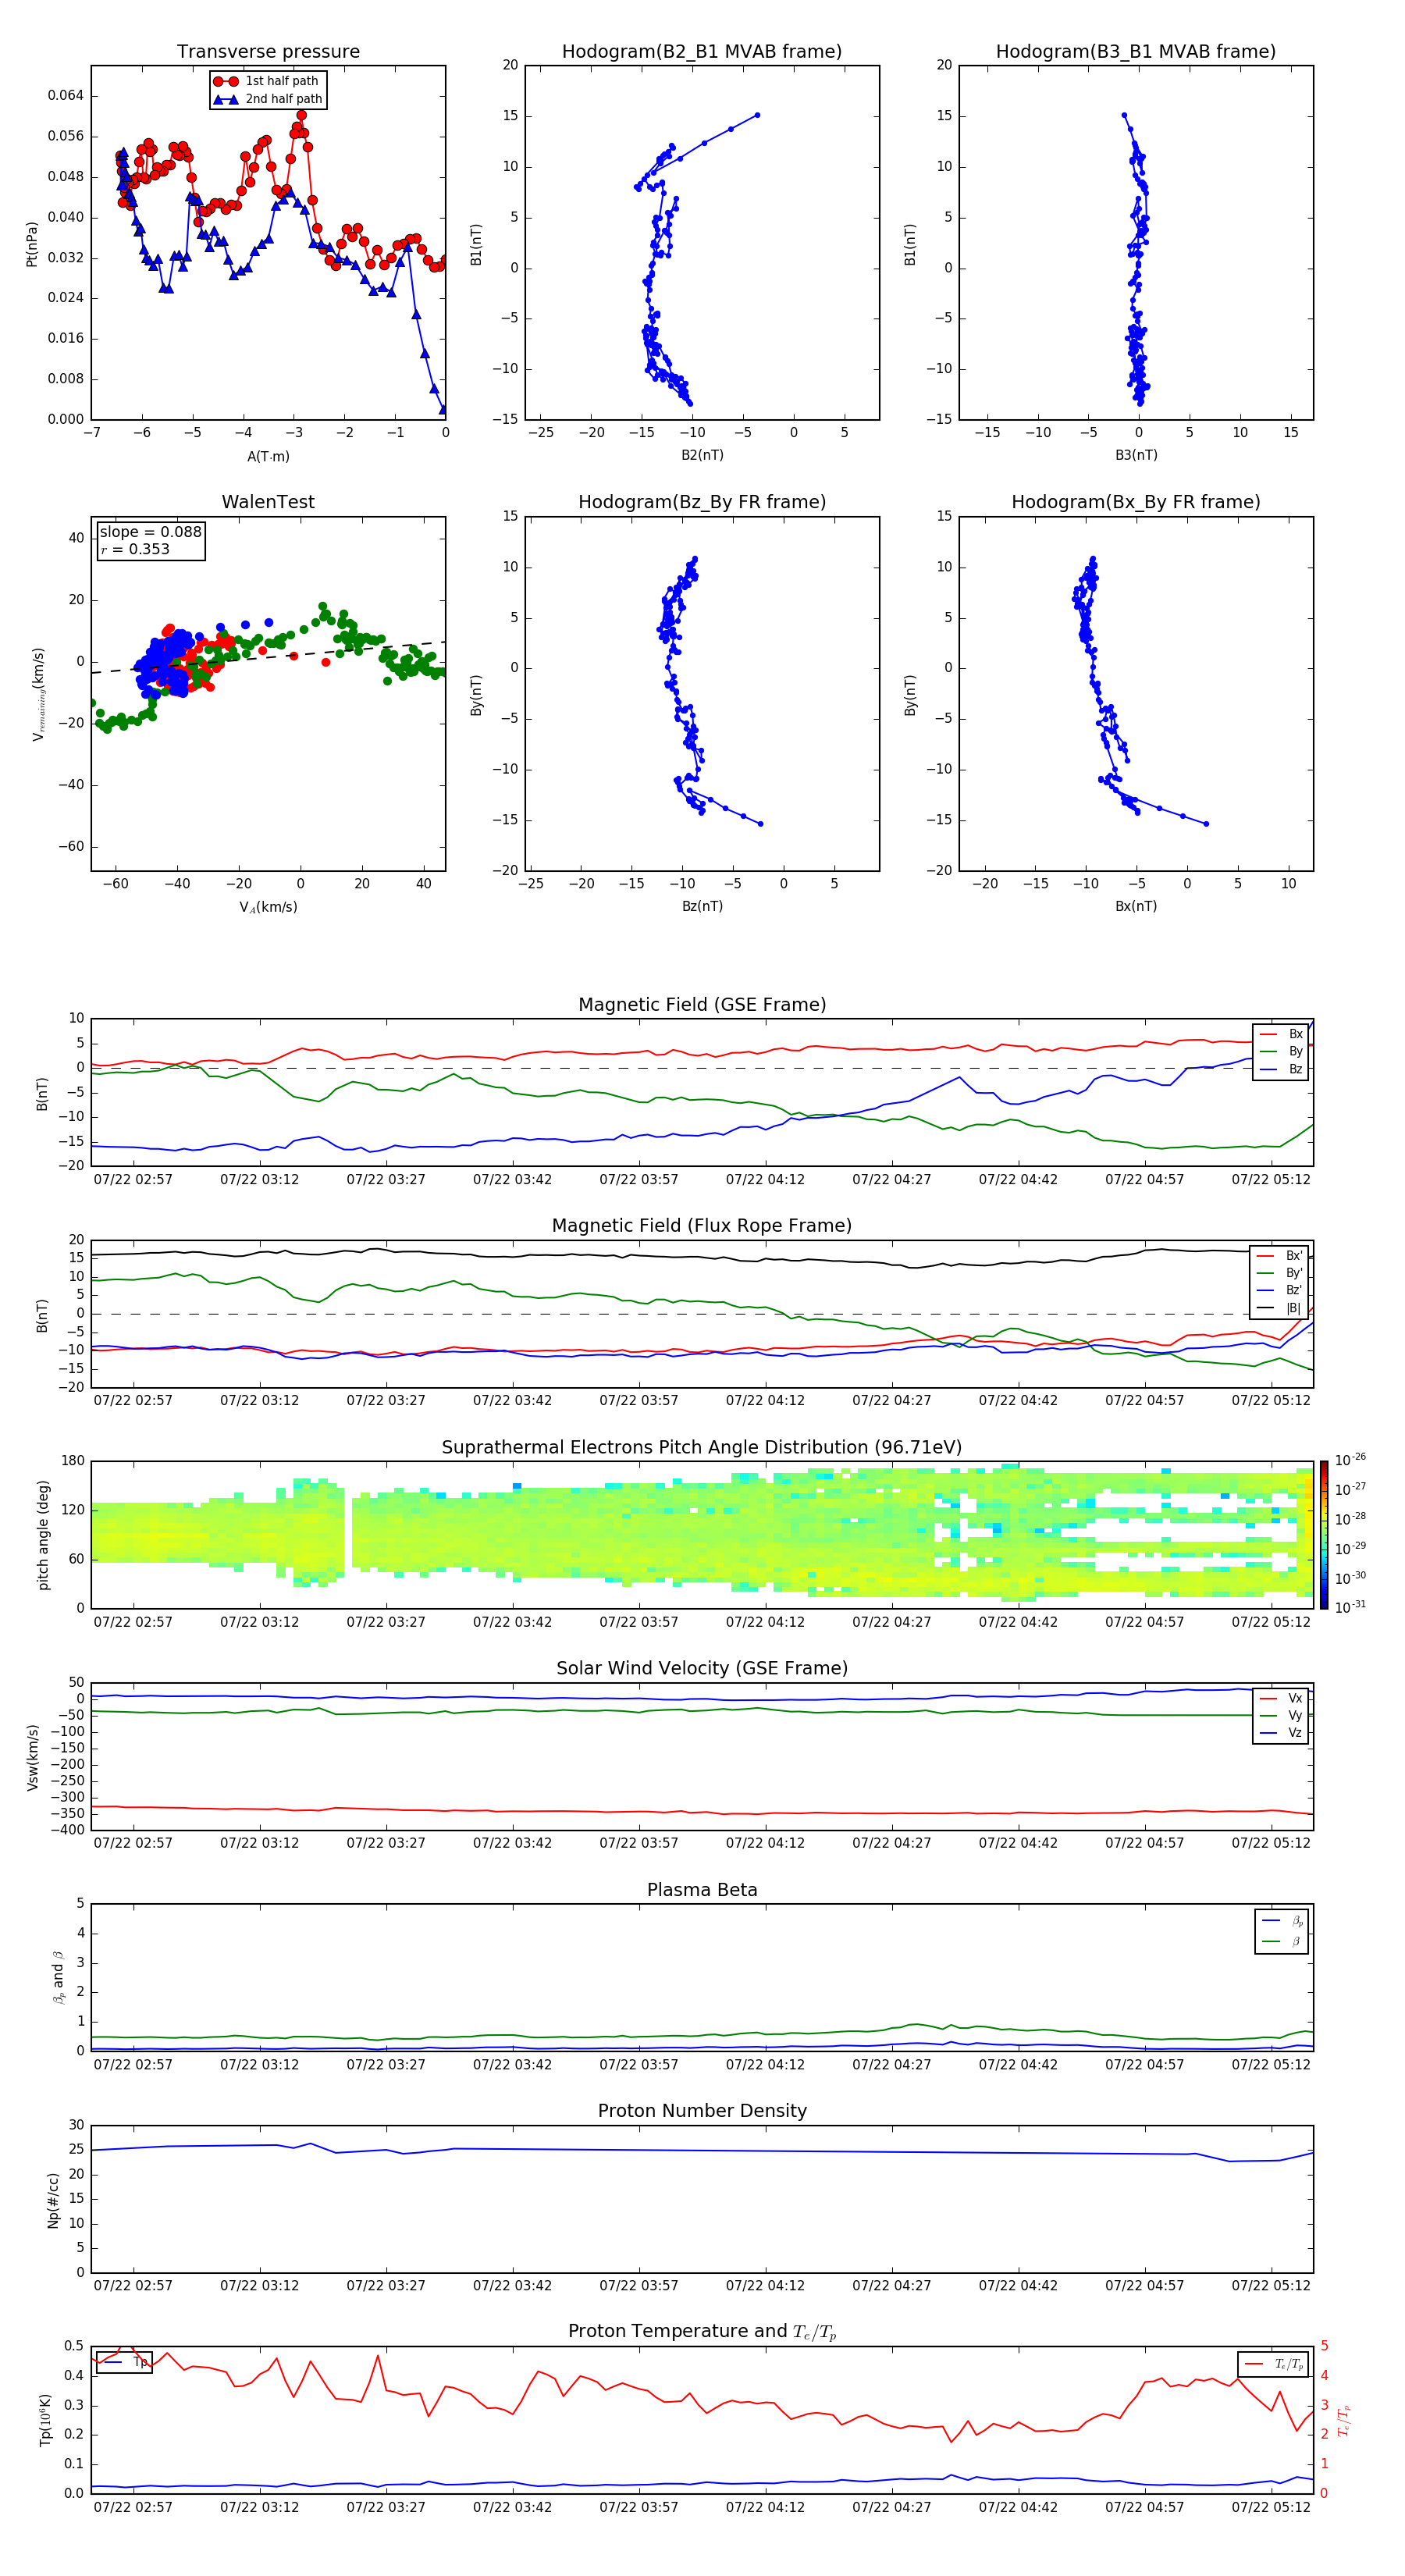Click the 'slope = 0.088' annotation
This screenshot has width=1405, height=2576.
[x=151, y=532]
